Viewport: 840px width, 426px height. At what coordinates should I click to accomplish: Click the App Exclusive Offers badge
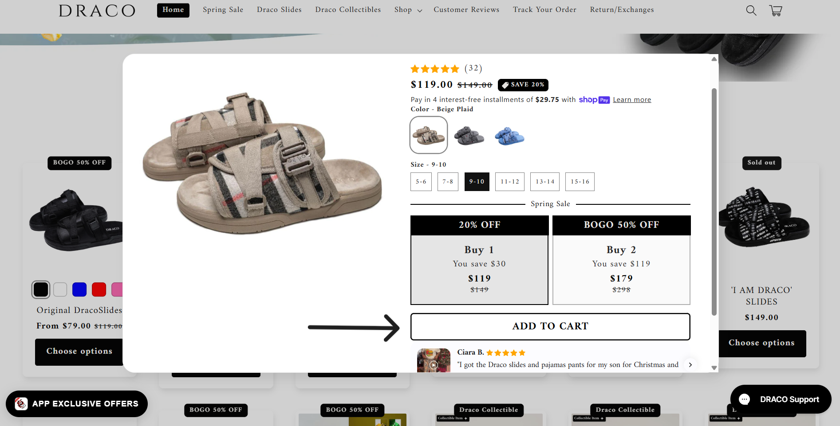point(77,404)
